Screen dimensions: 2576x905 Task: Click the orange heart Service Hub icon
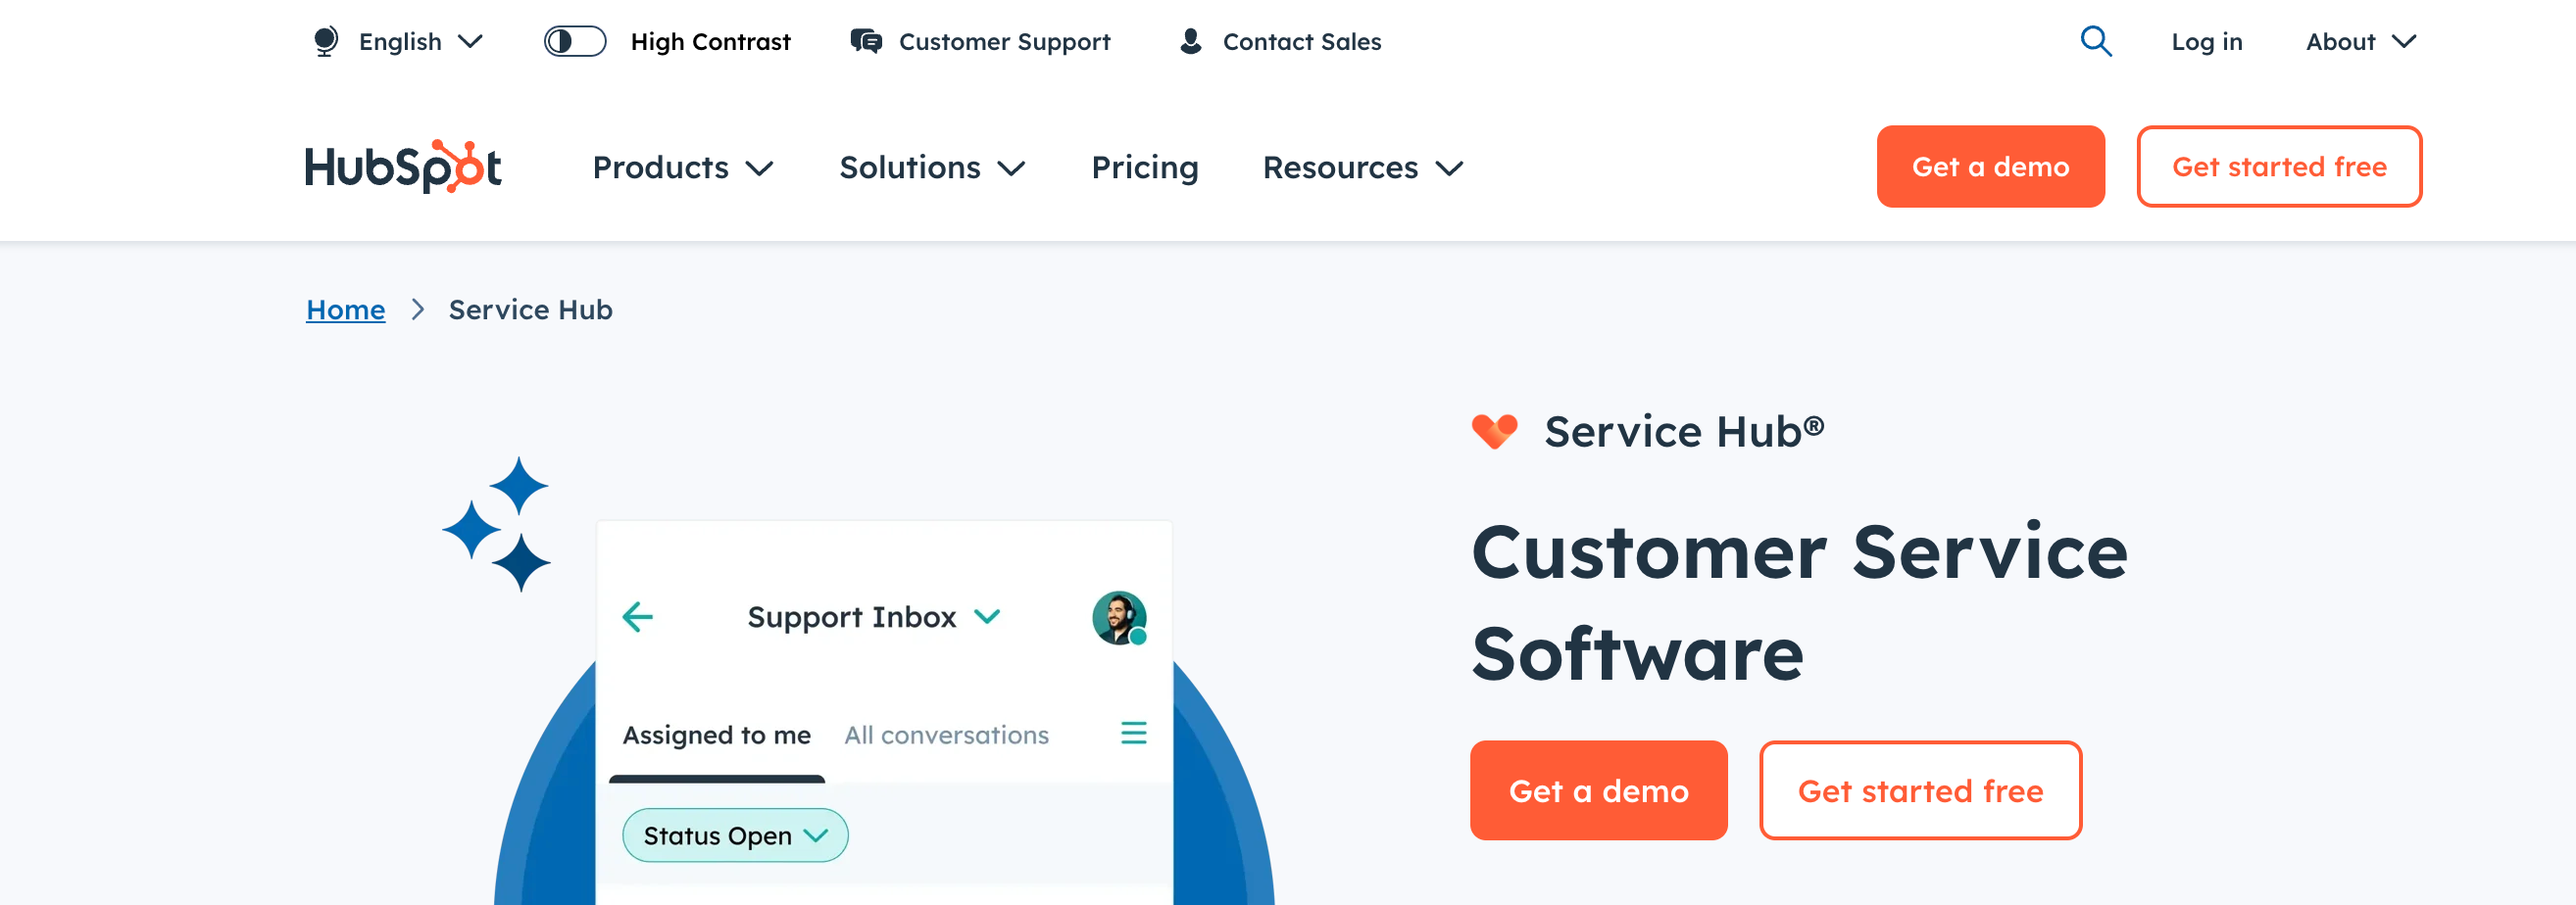pos(1494,432)
